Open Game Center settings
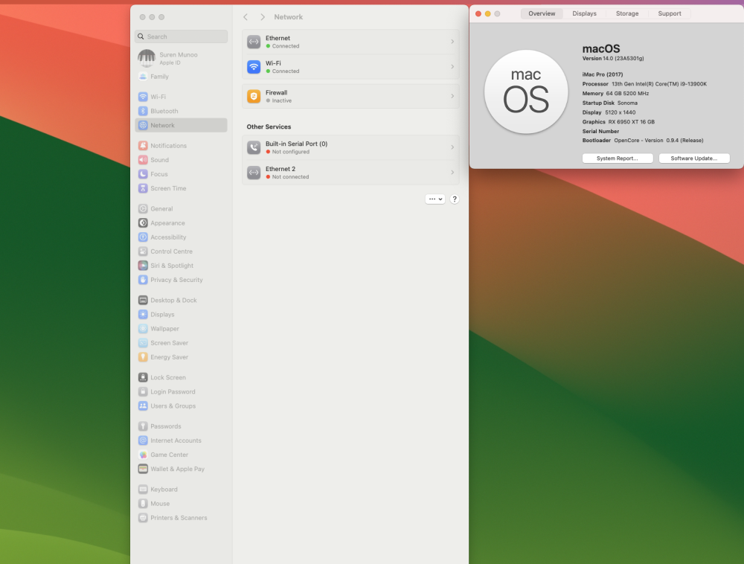 tap(181, 455)
